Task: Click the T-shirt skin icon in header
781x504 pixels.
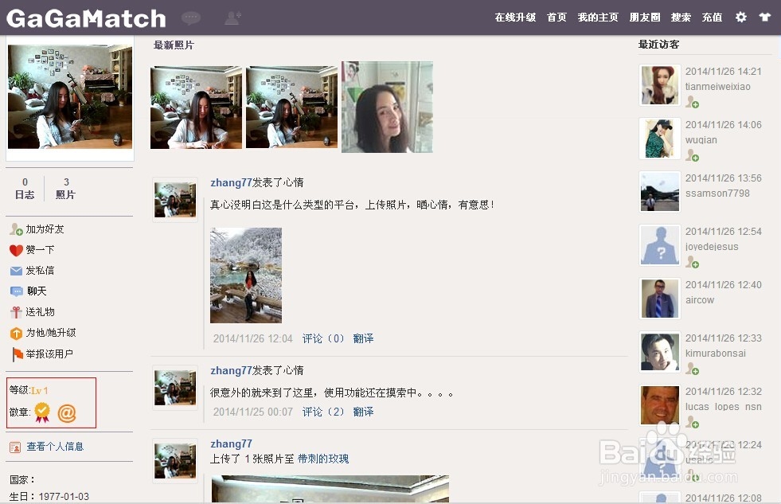Action: click(x=764, y=17)
